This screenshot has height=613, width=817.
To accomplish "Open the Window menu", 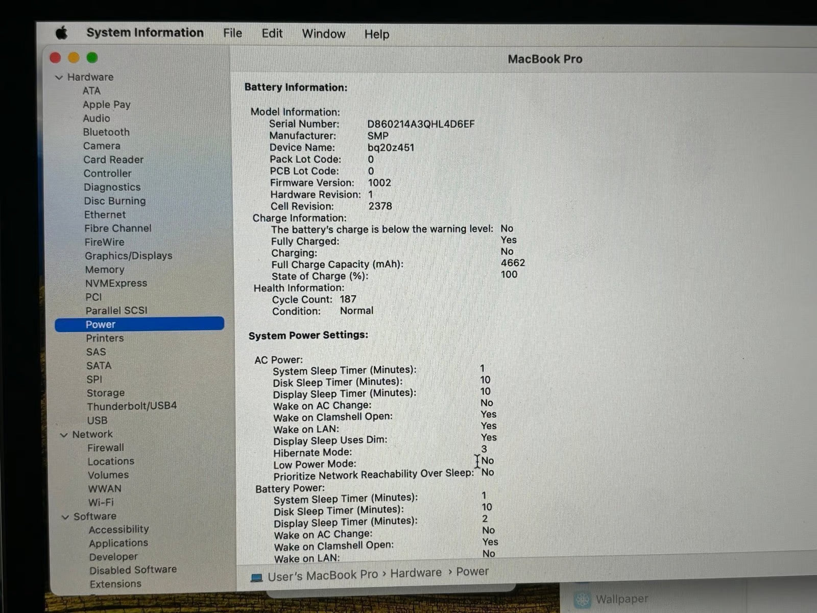I will pos(323,34).
